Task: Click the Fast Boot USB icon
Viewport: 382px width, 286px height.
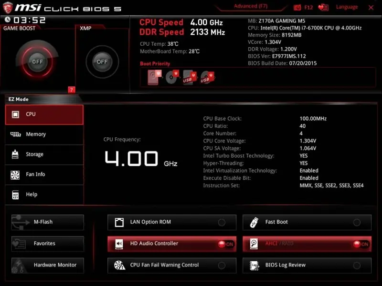Action: pyautogui.click(x=254, y=222)
